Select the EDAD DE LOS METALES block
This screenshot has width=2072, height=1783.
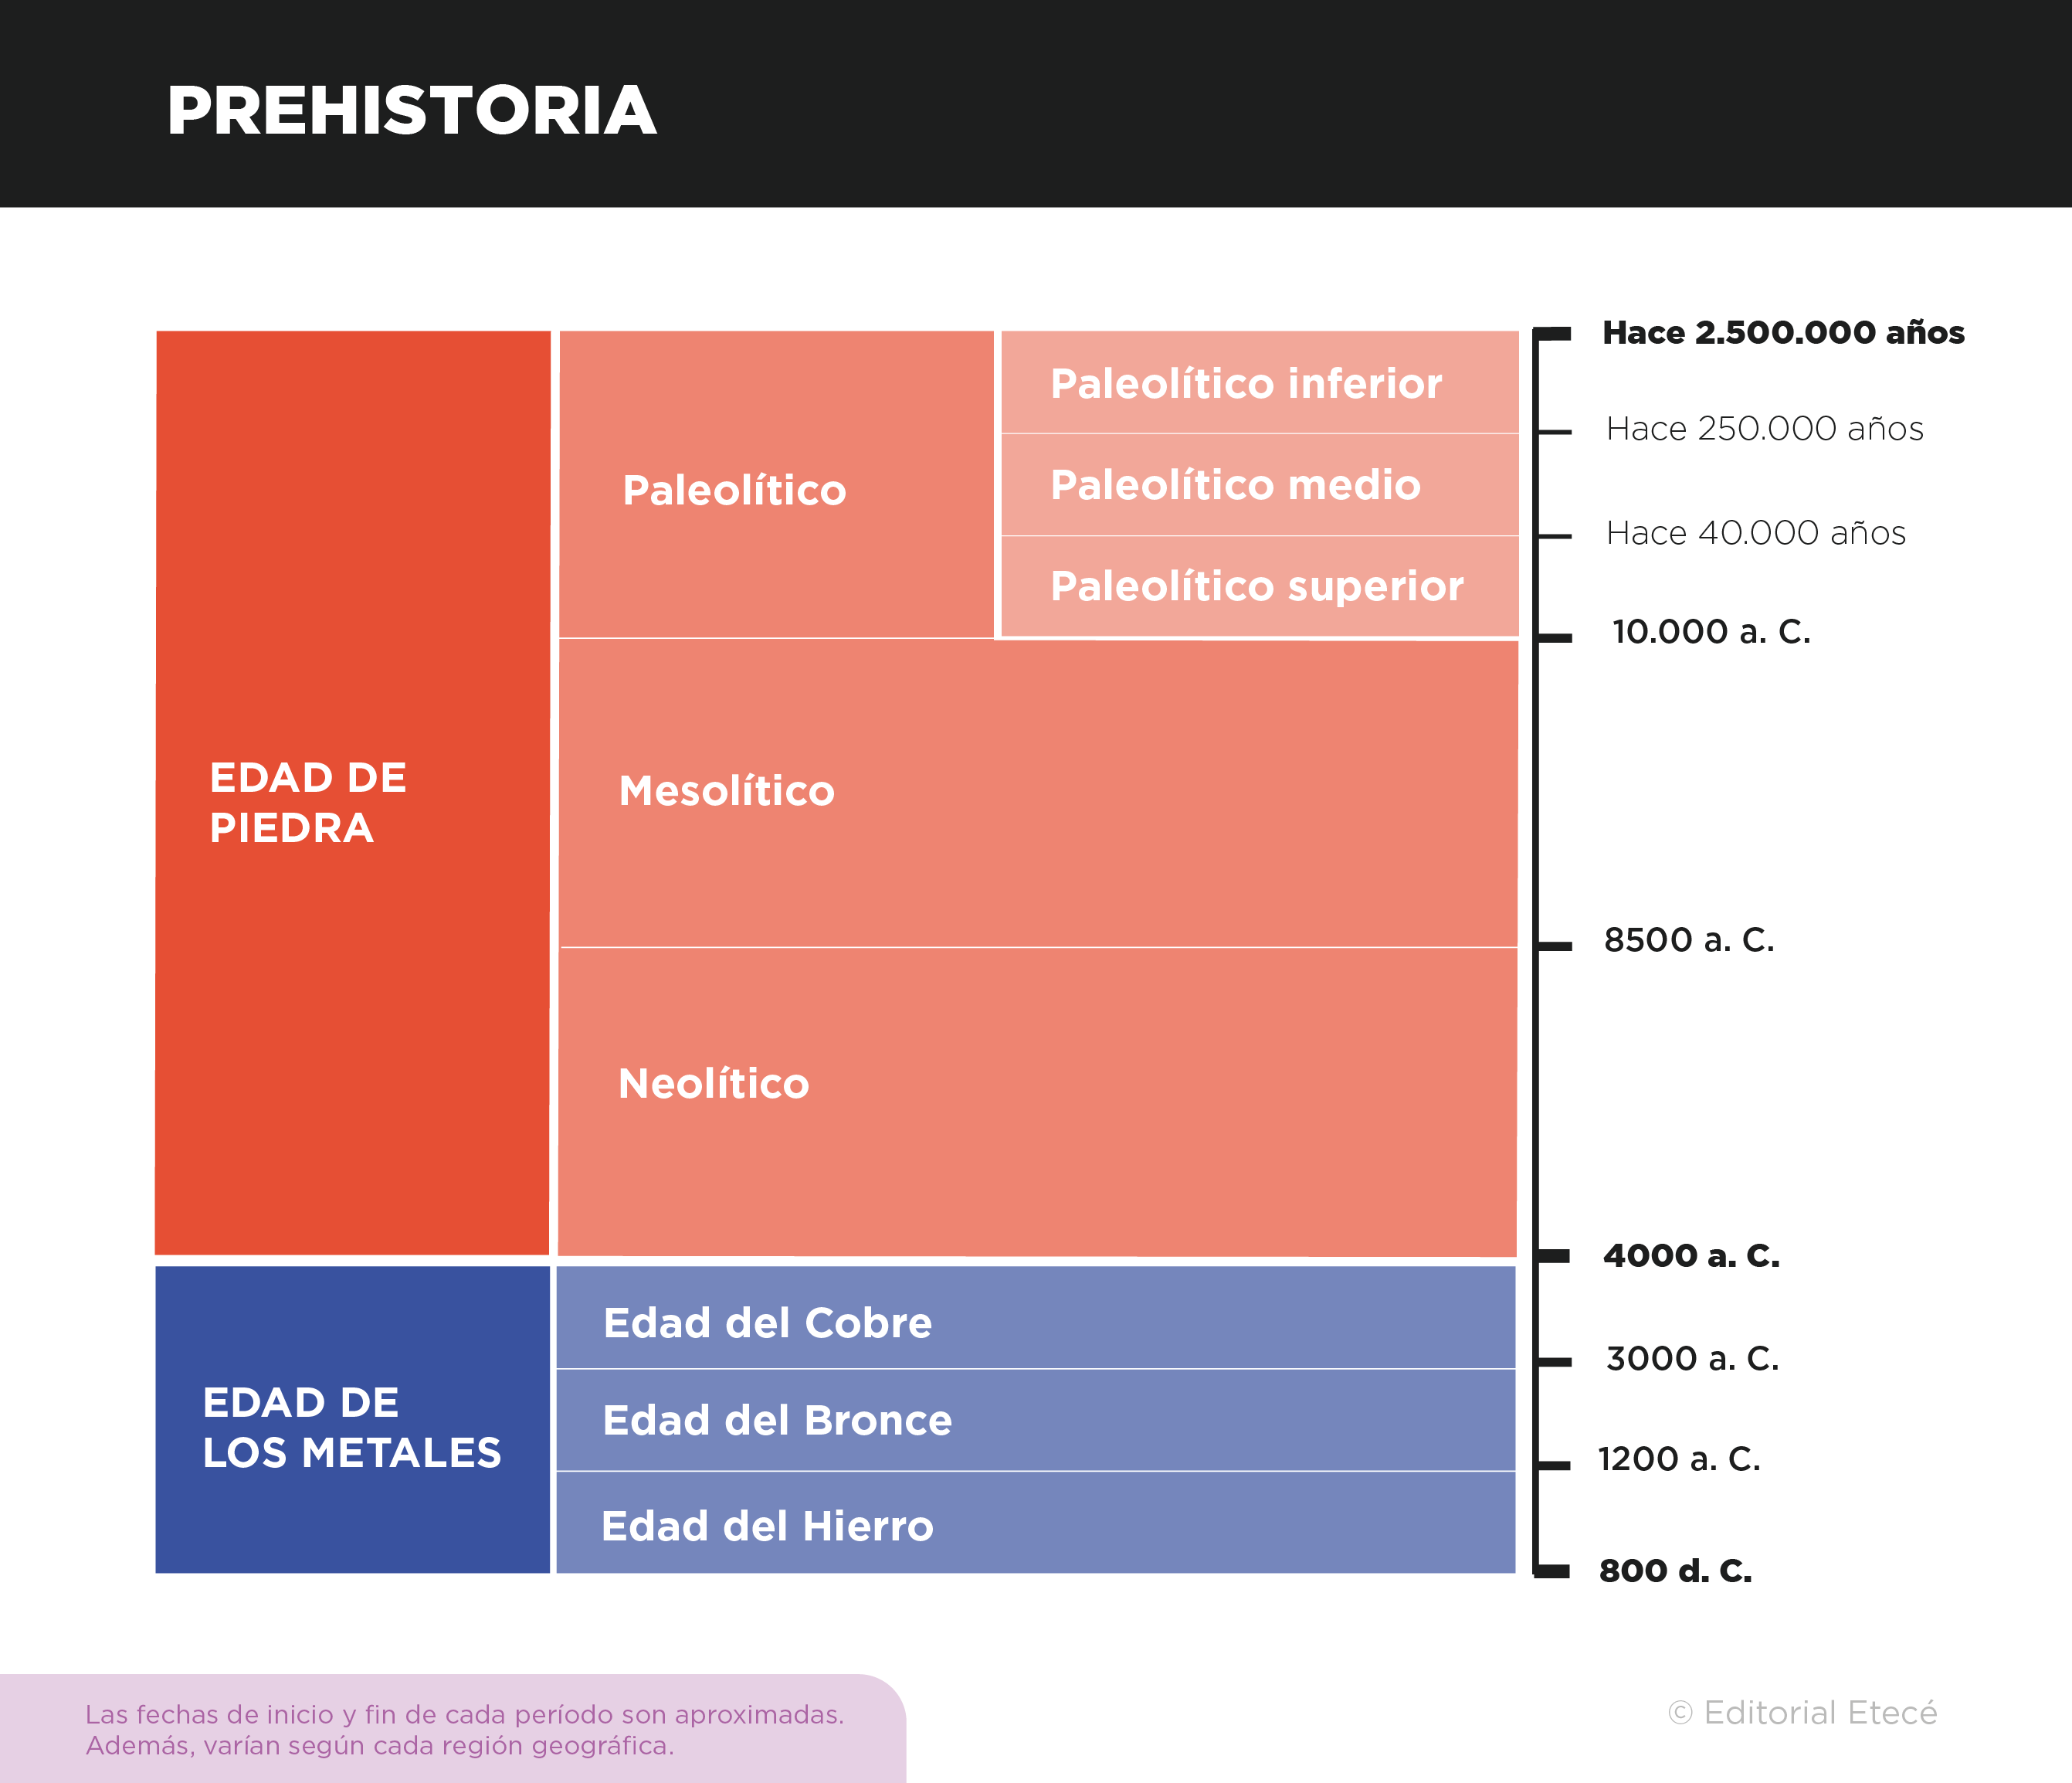352,1420
